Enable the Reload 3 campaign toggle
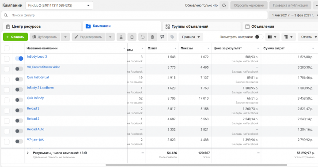This screenshot has height=167, width=318. 19,110
